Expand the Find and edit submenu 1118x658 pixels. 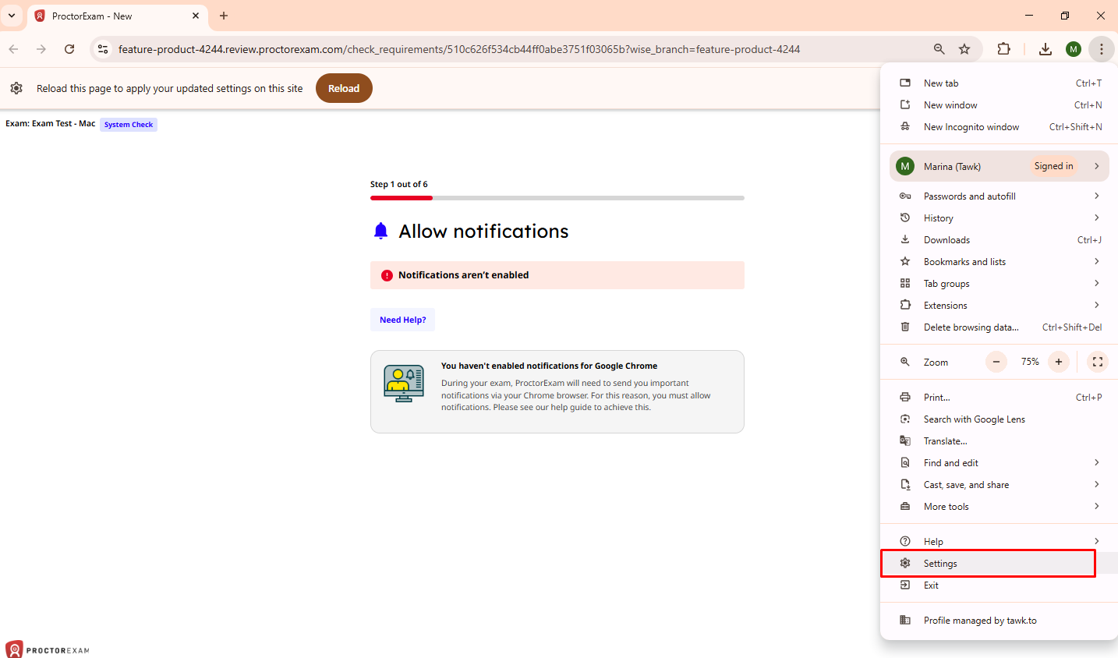point(999,463)
